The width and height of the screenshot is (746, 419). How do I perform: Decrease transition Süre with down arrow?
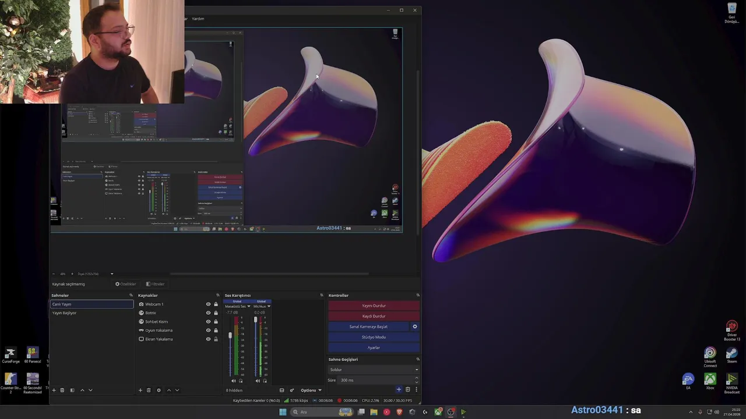416,382
